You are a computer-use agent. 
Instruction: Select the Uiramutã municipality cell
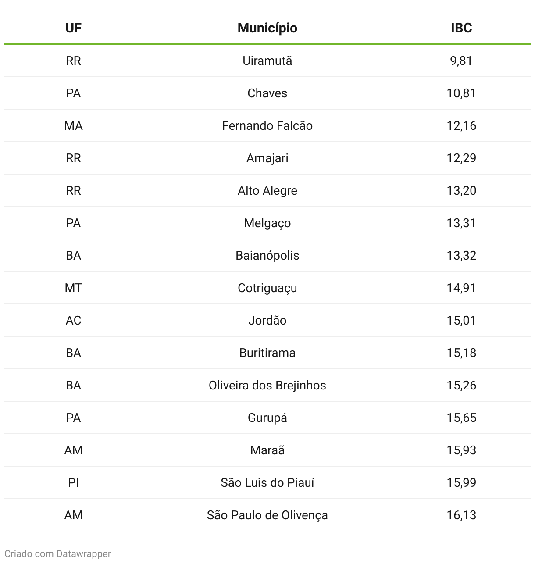pyautogui.click(x=267, y=61)
